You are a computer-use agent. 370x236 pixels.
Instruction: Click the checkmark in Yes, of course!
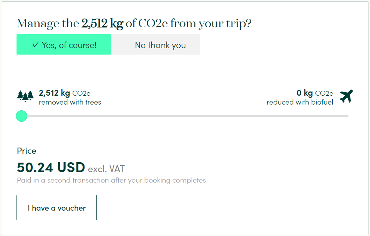pyautogui.click(x=35, y=45)
